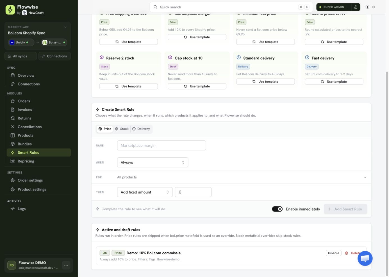Open Smart Rules in the sidebar
Screen dimensions: 389x277
click(x=39, y=153)
